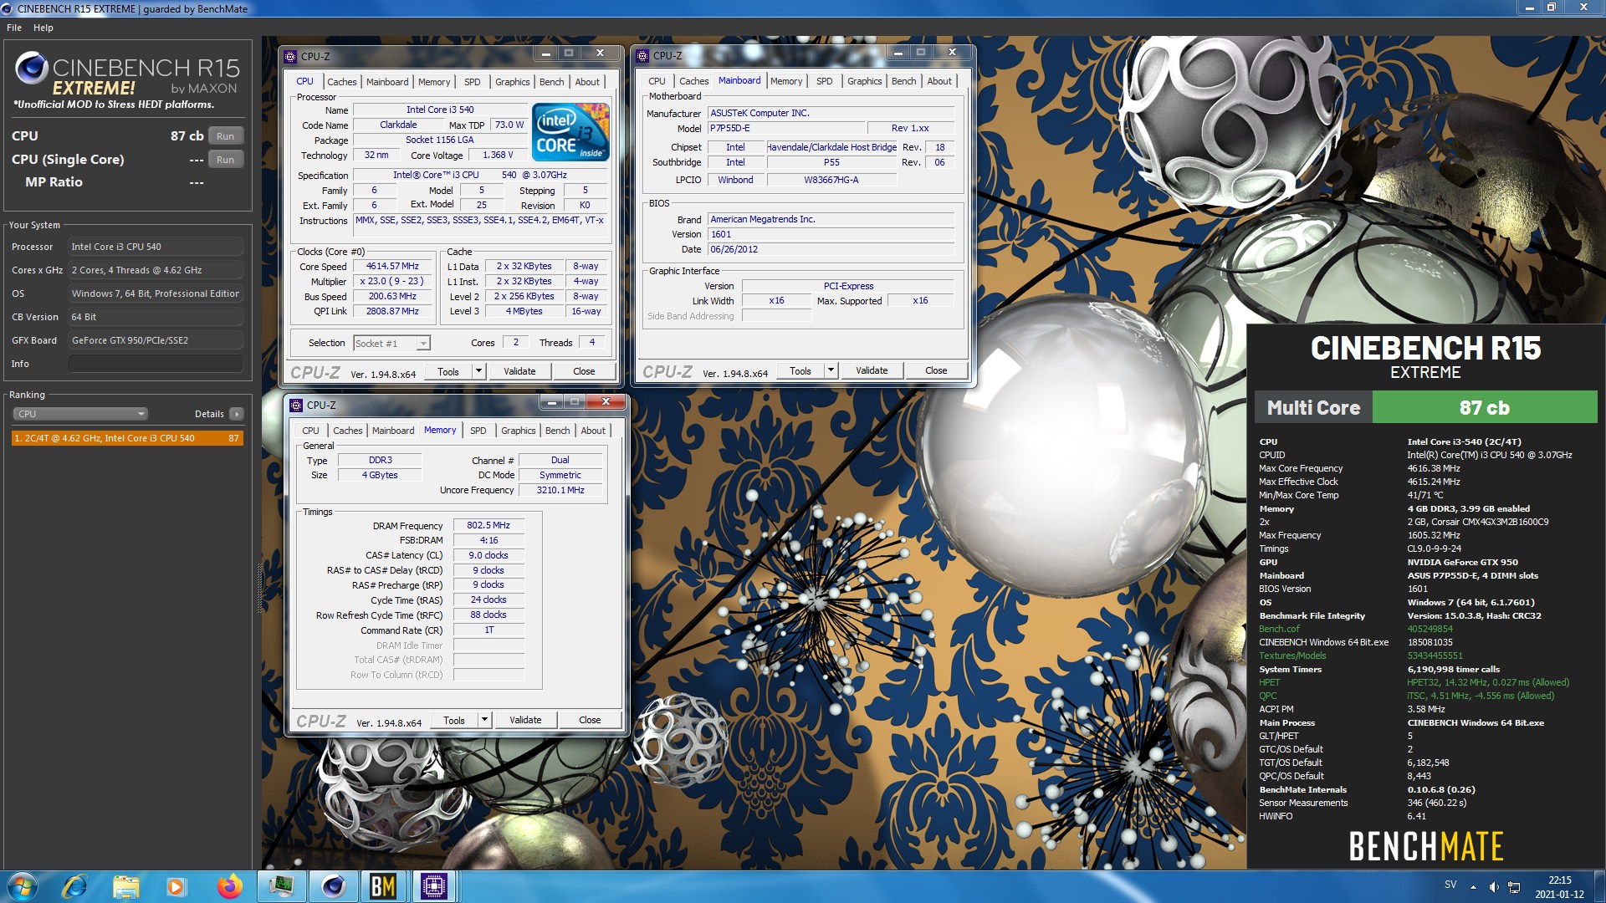Screen dimensions: 1606x903
Task: Switch to CPU-Z taskbar icon
Action: pyautogui.click(x=433, y=886)
